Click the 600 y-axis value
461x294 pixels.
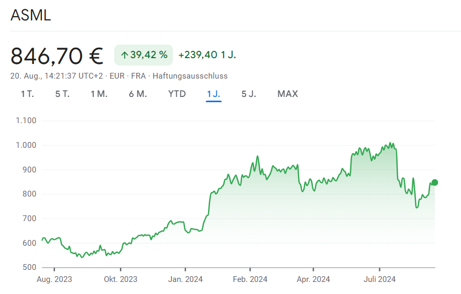pyautogui.click(x=29, y=243)
